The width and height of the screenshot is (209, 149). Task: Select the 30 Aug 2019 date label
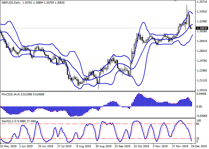[102, 146]
